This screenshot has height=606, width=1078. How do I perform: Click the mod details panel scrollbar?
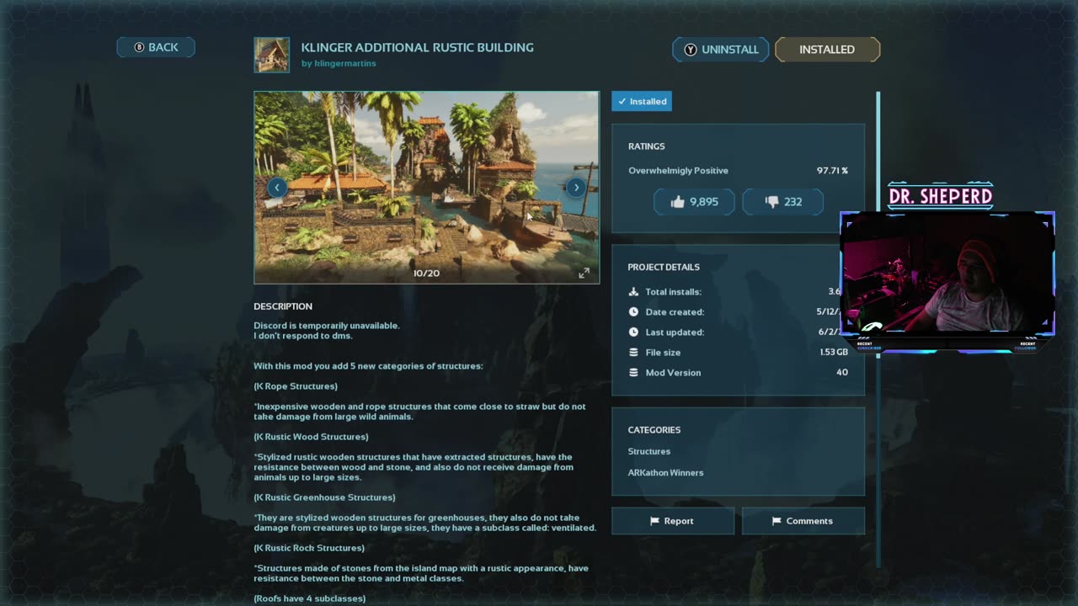tap(878, 328)
